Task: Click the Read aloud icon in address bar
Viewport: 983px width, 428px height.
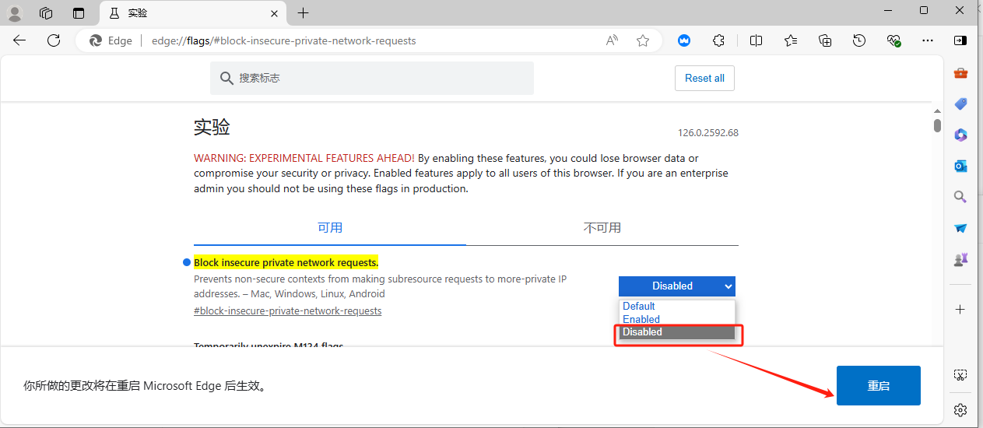Action: pos(613,40)
